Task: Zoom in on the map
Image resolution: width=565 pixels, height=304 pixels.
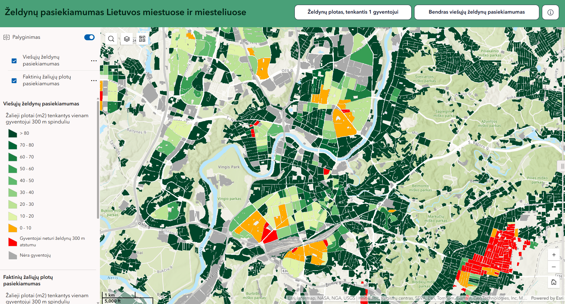Action: coord(554,255)
